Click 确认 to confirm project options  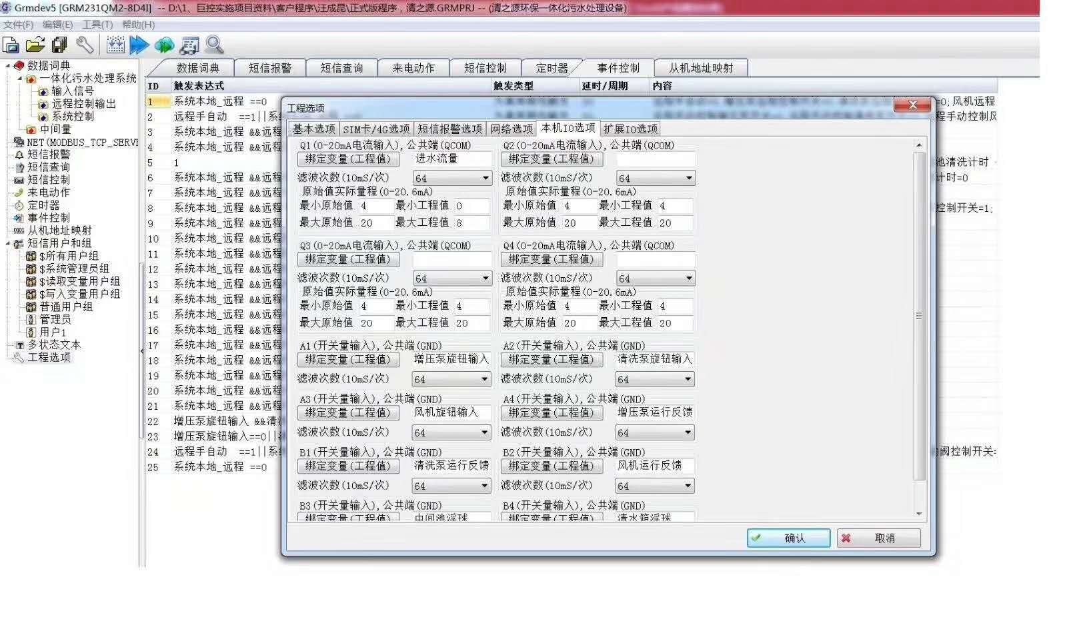pos(788,538)
